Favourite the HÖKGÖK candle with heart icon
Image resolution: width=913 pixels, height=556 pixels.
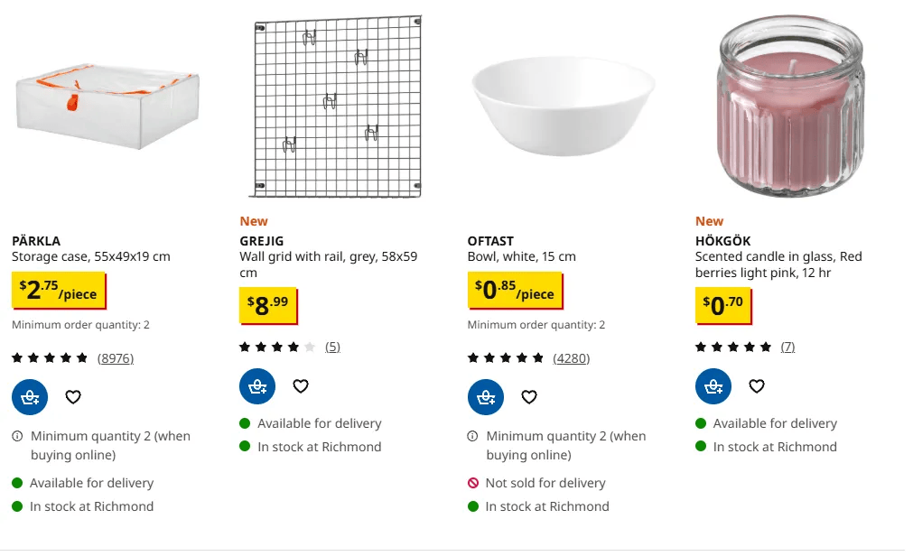point(757,386)
